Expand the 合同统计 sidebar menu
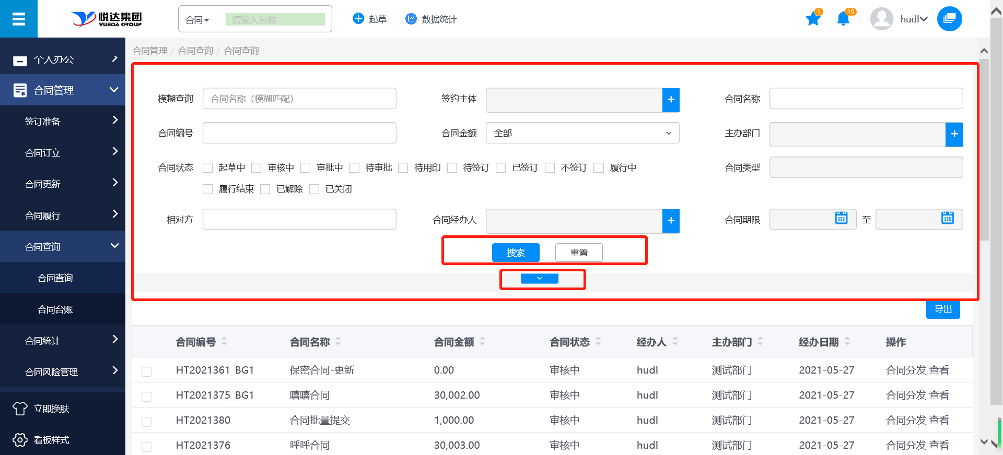 (63, 341)
